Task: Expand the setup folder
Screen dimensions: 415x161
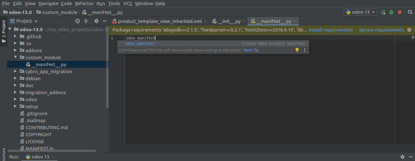Action: [x=15, y=107]
